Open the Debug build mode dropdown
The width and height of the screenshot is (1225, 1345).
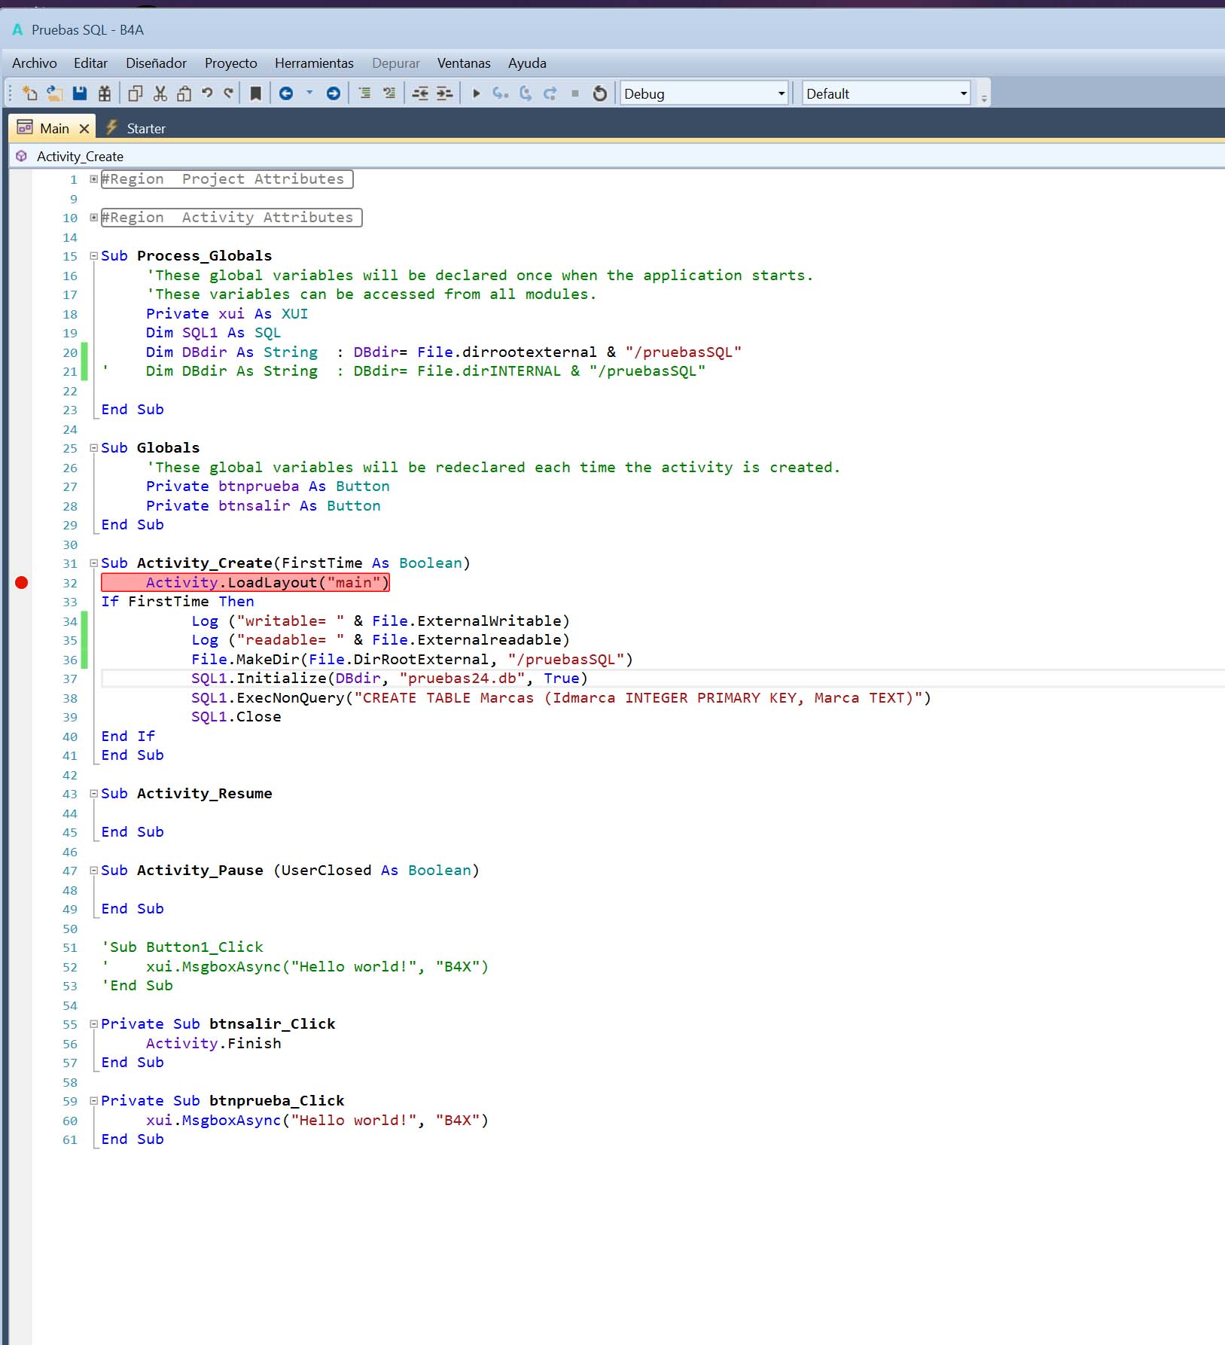point(781,94)
